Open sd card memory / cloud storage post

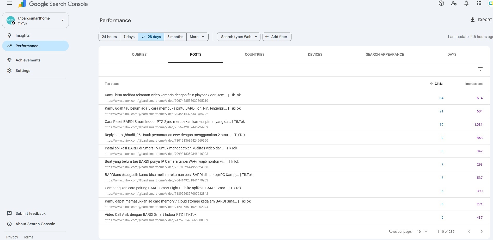pos(294,204)
